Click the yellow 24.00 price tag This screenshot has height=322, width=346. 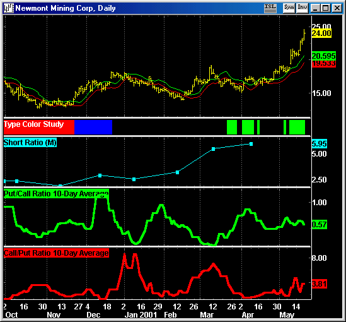(x=321, y=33)
